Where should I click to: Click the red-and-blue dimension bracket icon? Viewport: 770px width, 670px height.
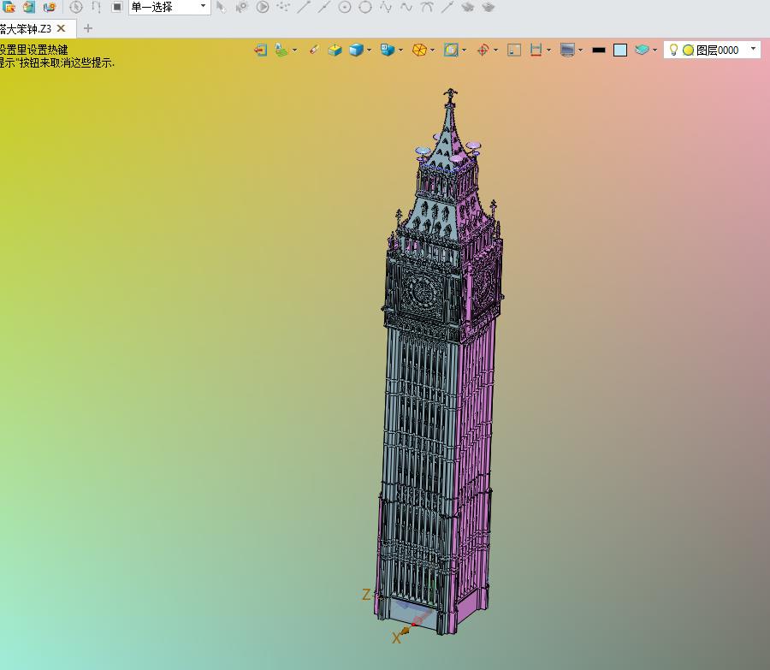[536, 50]
